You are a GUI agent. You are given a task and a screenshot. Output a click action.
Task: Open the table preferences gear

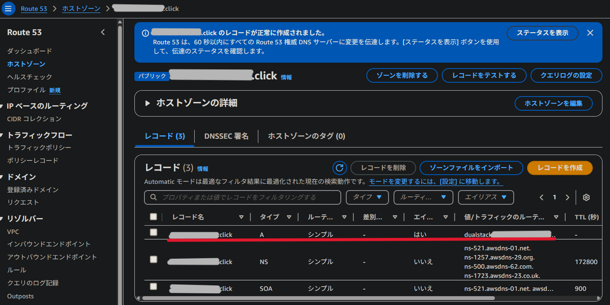pyautogui.click(x=586, y=197)
